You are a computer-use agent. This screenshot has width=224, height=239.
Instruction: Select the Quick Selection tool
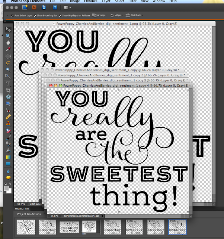point(8,76)
